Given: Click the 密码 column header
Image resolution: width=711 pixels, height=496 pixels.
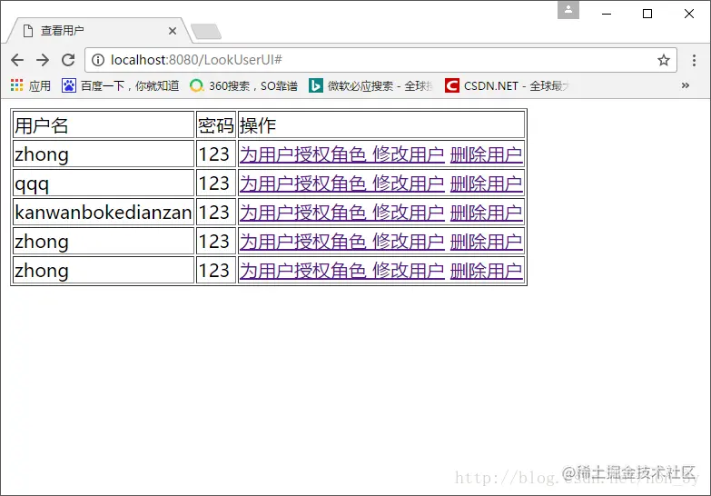Looking at the screenshot, I should coord(216,124).
